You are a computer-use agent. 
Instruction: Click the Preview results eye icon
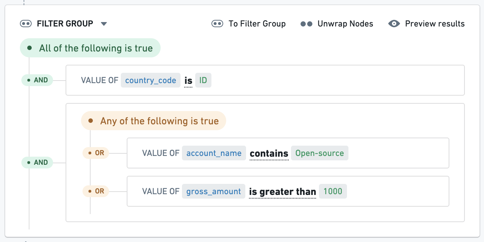click(x=394, y=24)
